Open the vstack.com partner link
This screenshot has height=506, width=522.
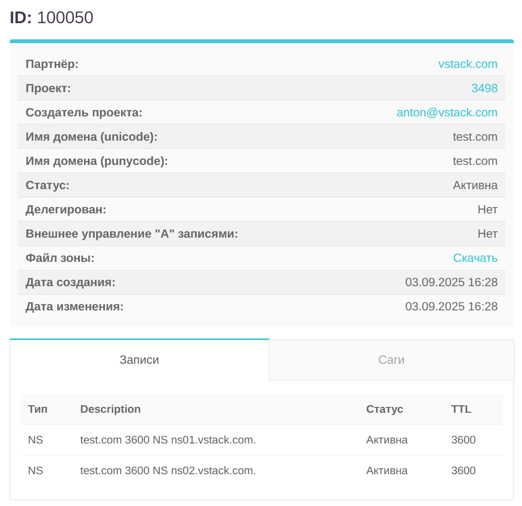468,64
